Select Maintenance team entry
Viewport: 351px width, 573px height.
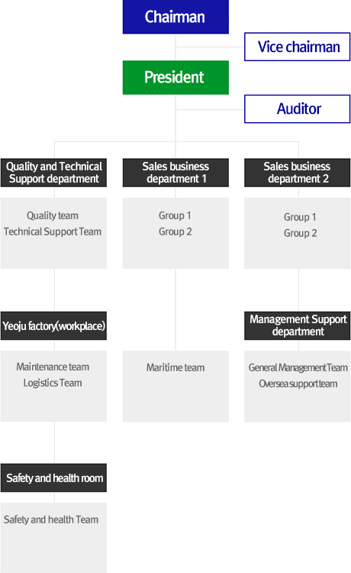point(53,367)
